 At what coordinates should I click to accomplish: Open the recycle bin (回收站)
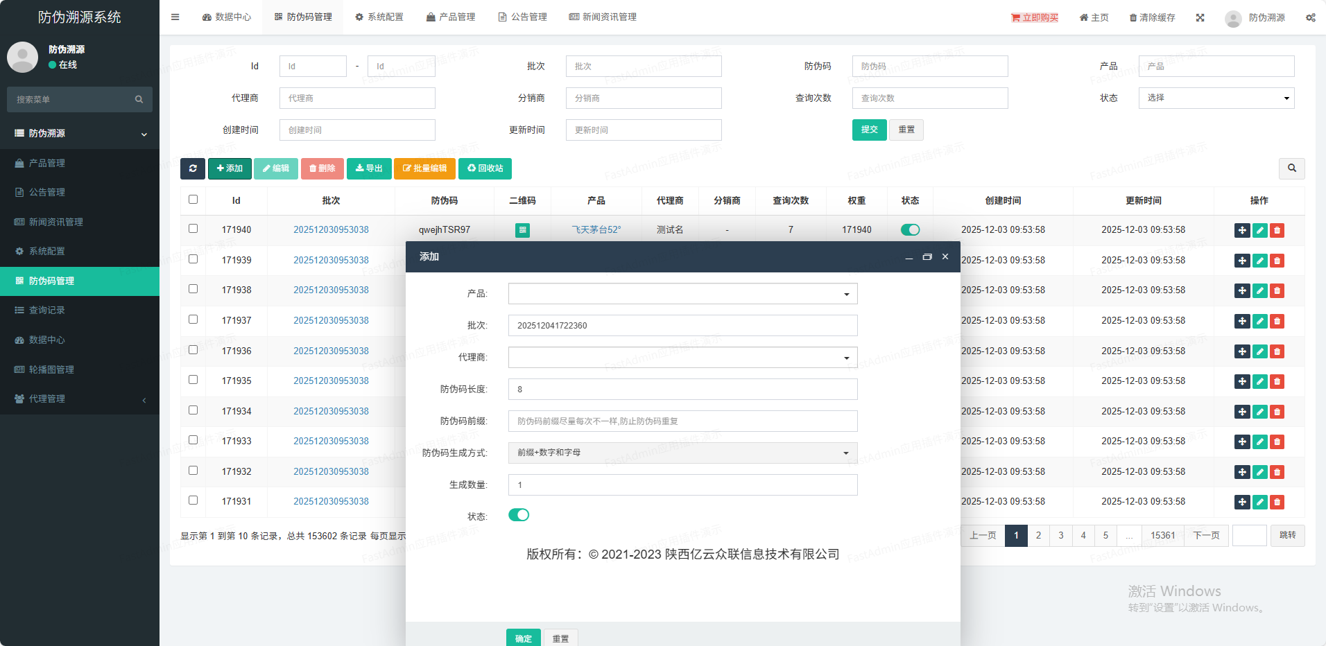485,168
